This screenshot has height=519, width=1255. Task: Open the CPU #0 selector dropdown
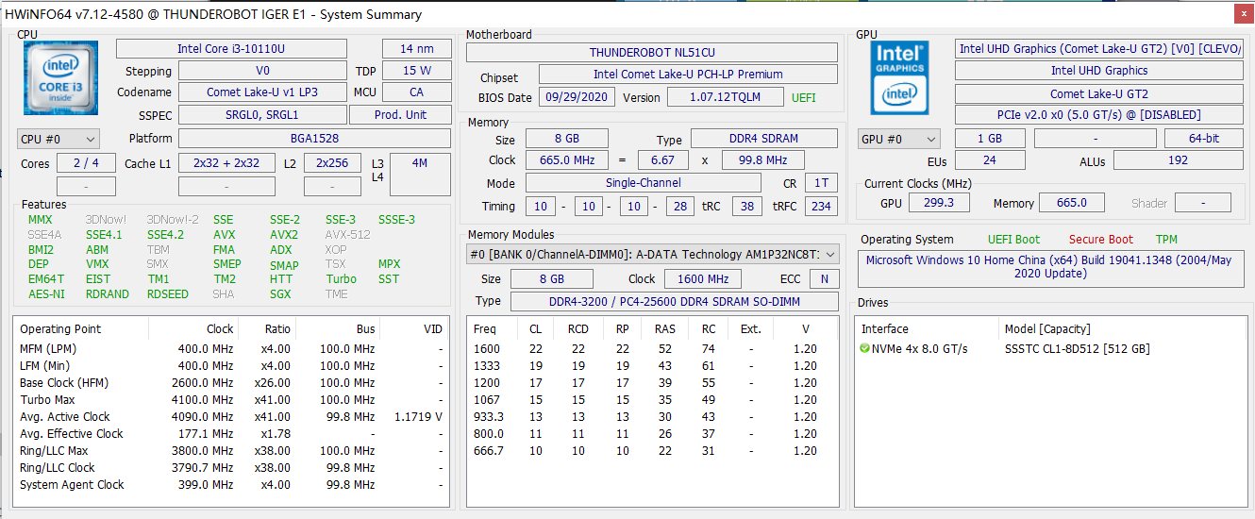(58, 139)
